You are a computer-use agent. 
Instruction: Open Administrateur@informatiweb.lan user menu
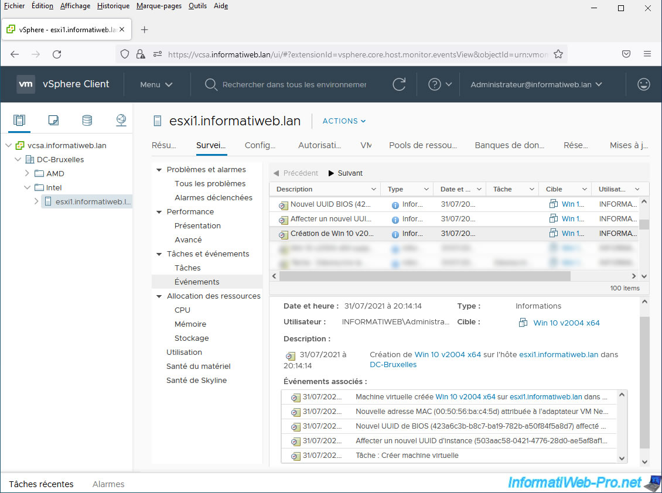[536, 84]
